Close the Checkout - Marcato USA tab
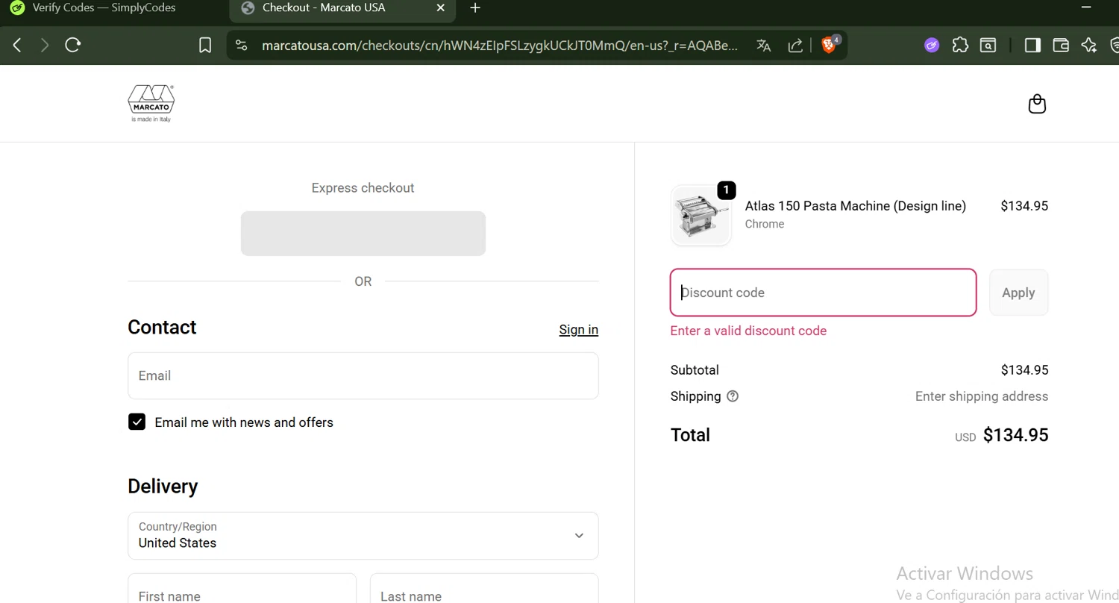Viewport: 1119px width, 603px height. tap(440, 8)
